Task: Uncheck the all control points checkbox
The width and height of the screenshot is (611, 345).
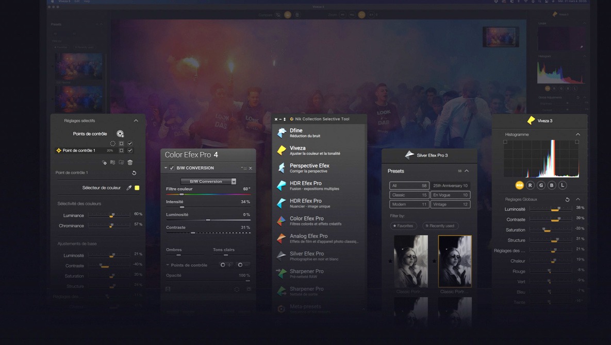Action: pyautogui.click(x=130, y=144)
